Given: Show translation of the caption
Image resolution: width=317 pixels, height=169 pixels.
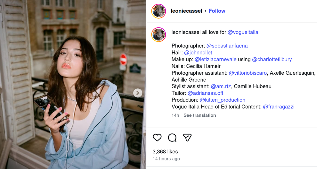Looking at the screenshot, I should (x=199, y=115).
